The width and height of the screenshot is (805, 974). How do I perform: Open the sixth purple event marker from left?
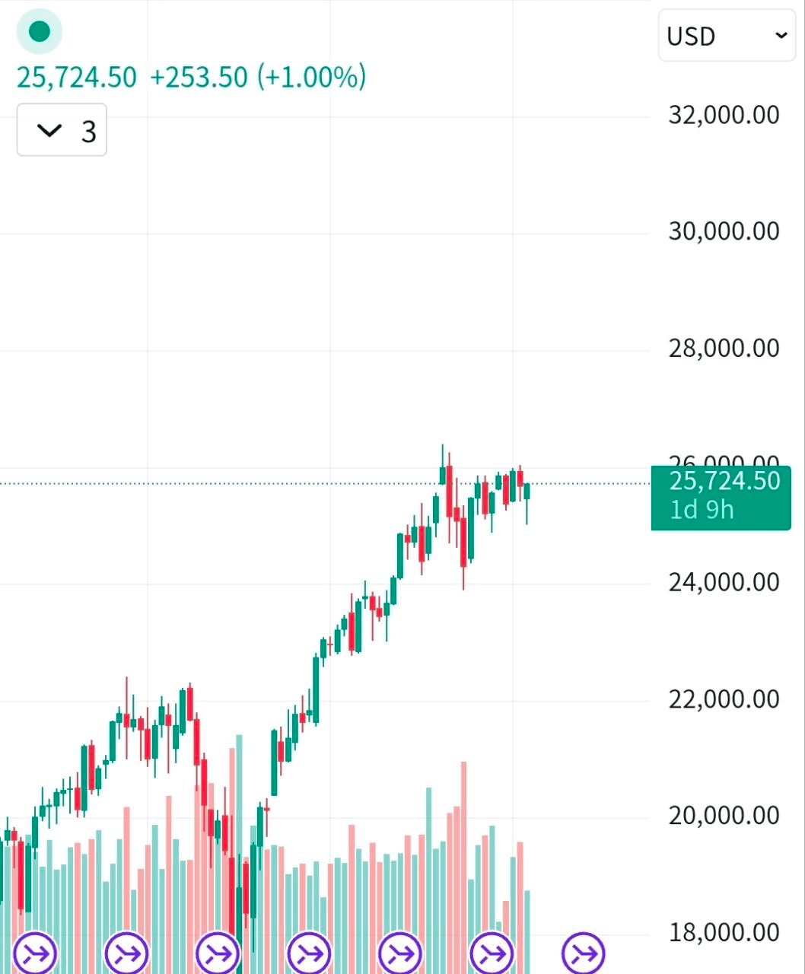tap(492, 953)
